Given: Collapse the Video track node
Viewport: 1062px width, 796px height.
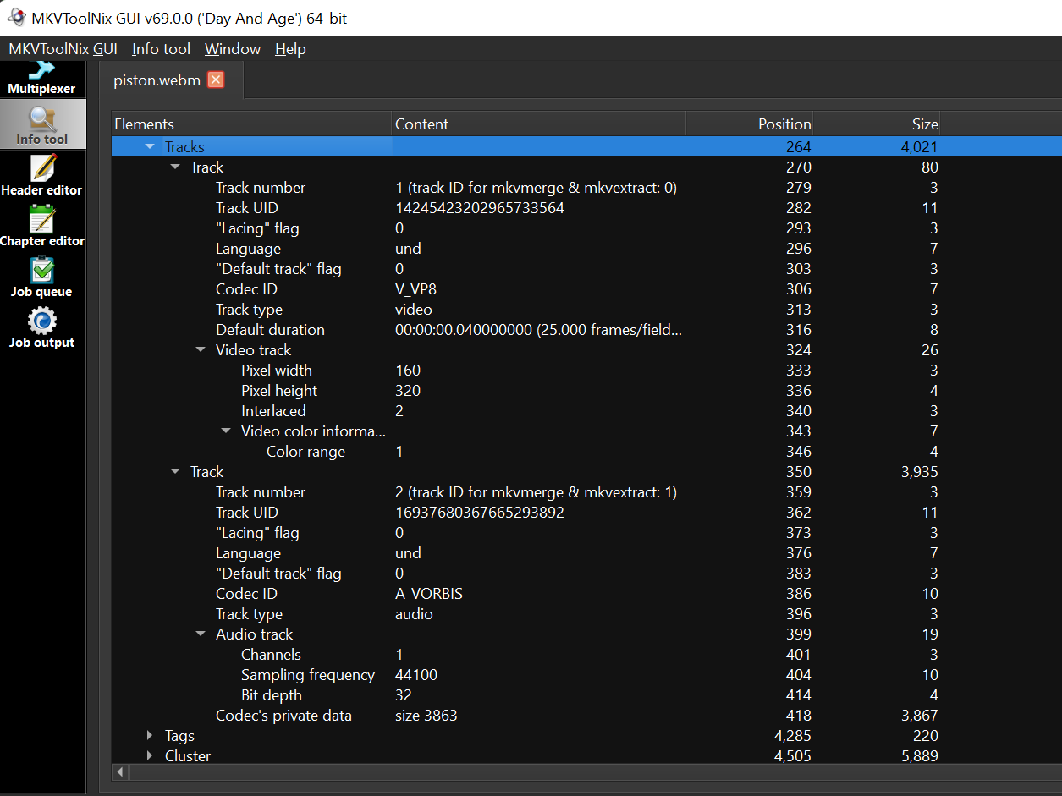Looking at the screenshot, I should point(201,350).
